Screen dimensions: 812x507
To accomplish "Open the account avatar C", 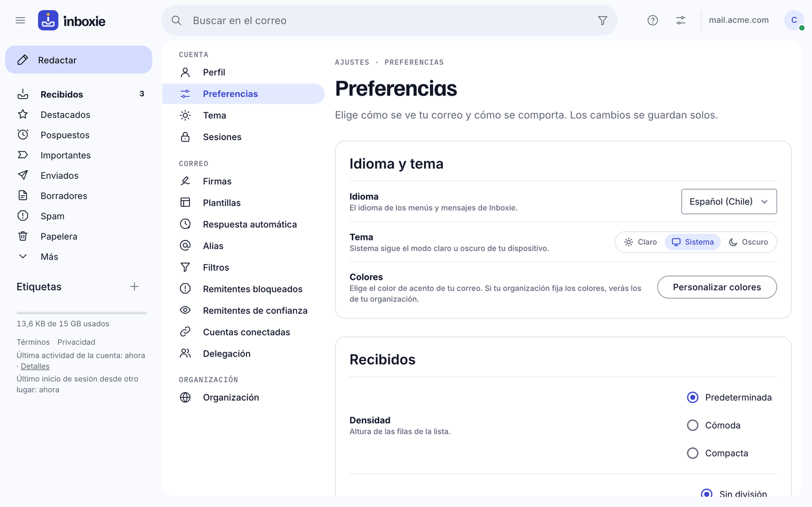I will coord(794,20).
